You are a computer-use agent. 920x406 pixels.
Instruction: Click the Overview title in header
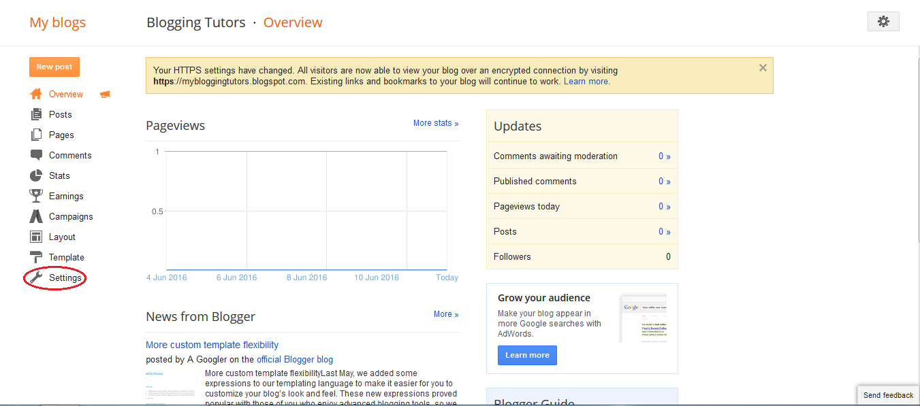click(293, 22)
